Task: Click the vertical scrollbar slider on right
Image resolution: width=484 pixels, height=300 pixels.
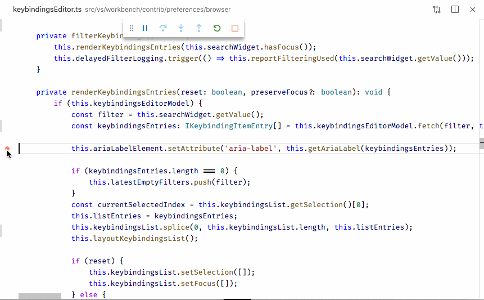Action: coord(481,143)
